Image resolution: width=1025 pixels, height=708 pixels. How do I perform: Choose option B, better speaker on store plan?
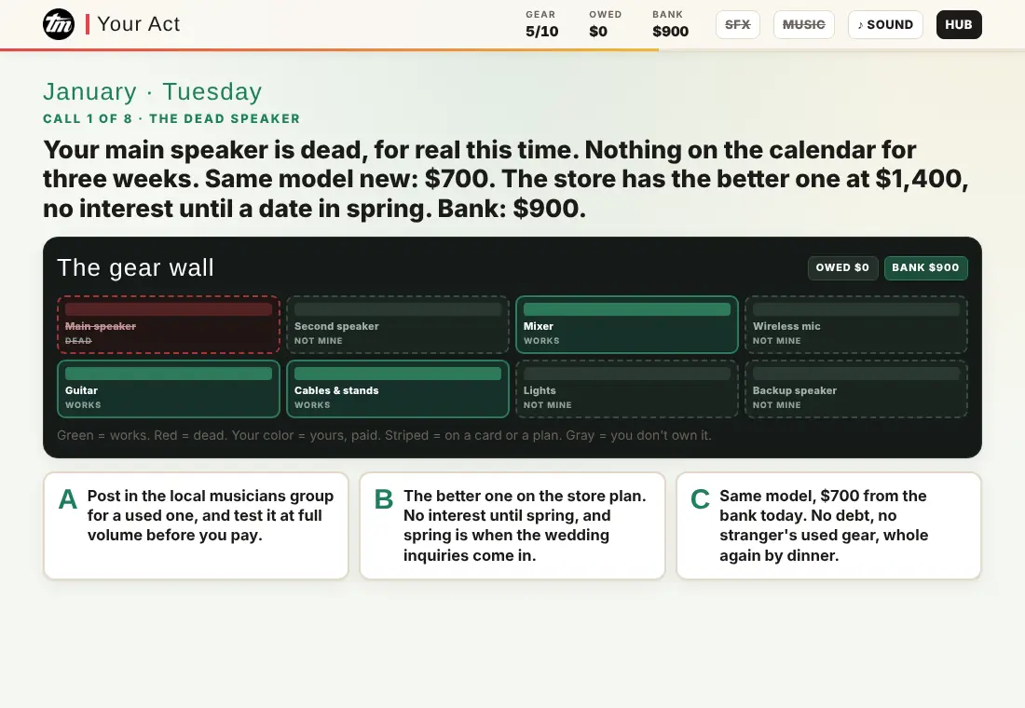pyautogui.click(x=512, y=525)
